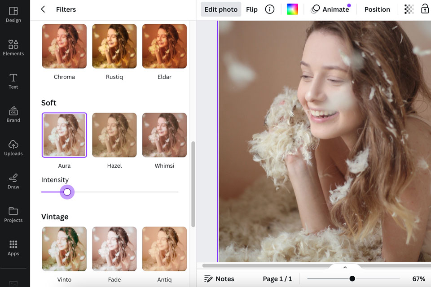Image resolution: width=431 pixels, height=287 pixels.
Task: Click the canvas horizontal scrollbar
Action: 316,265
